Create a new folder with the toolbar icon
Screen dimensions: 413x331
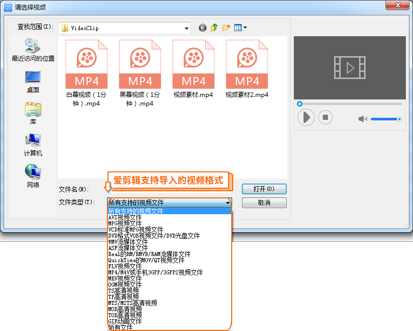pos(227,28)
